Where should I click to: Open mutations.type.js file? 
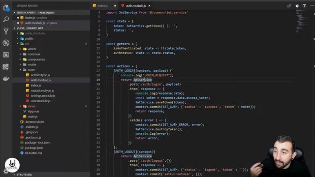pyautogui.click(x=42, y=90)
